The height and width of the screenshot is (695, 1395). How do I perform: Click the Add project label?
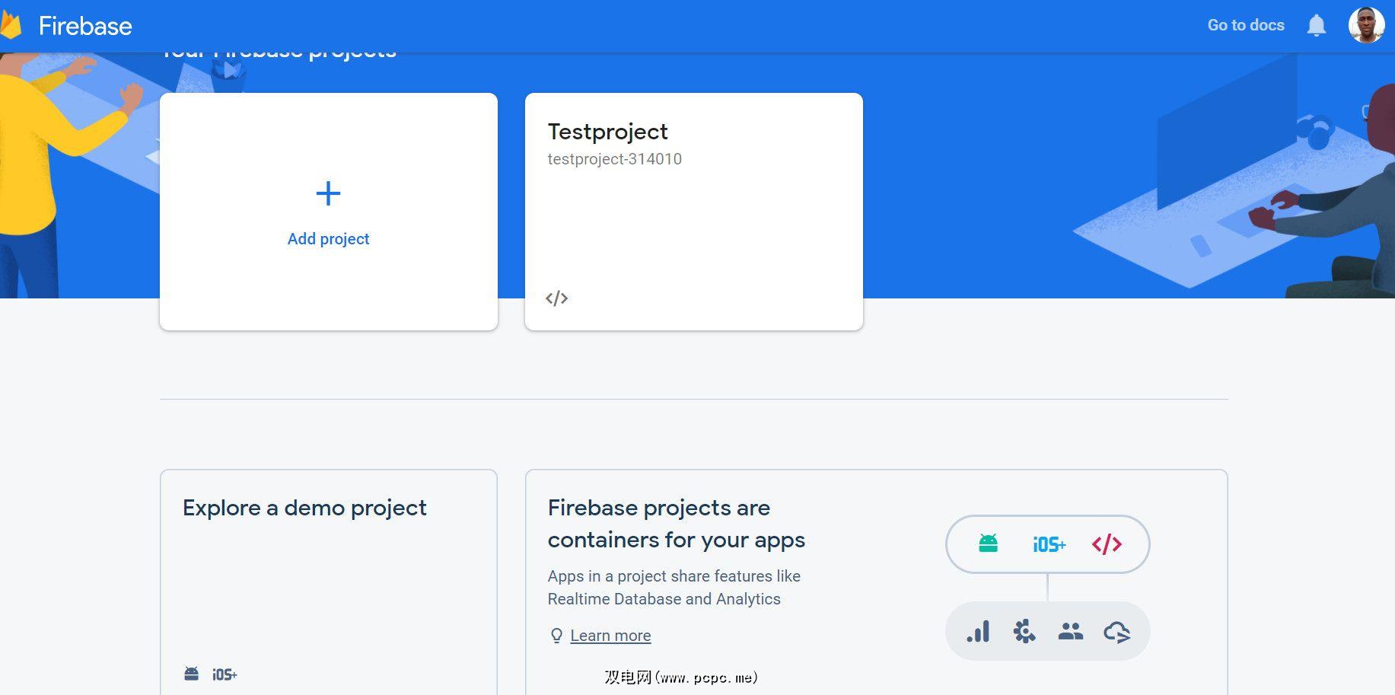click(x=328, y=239)
